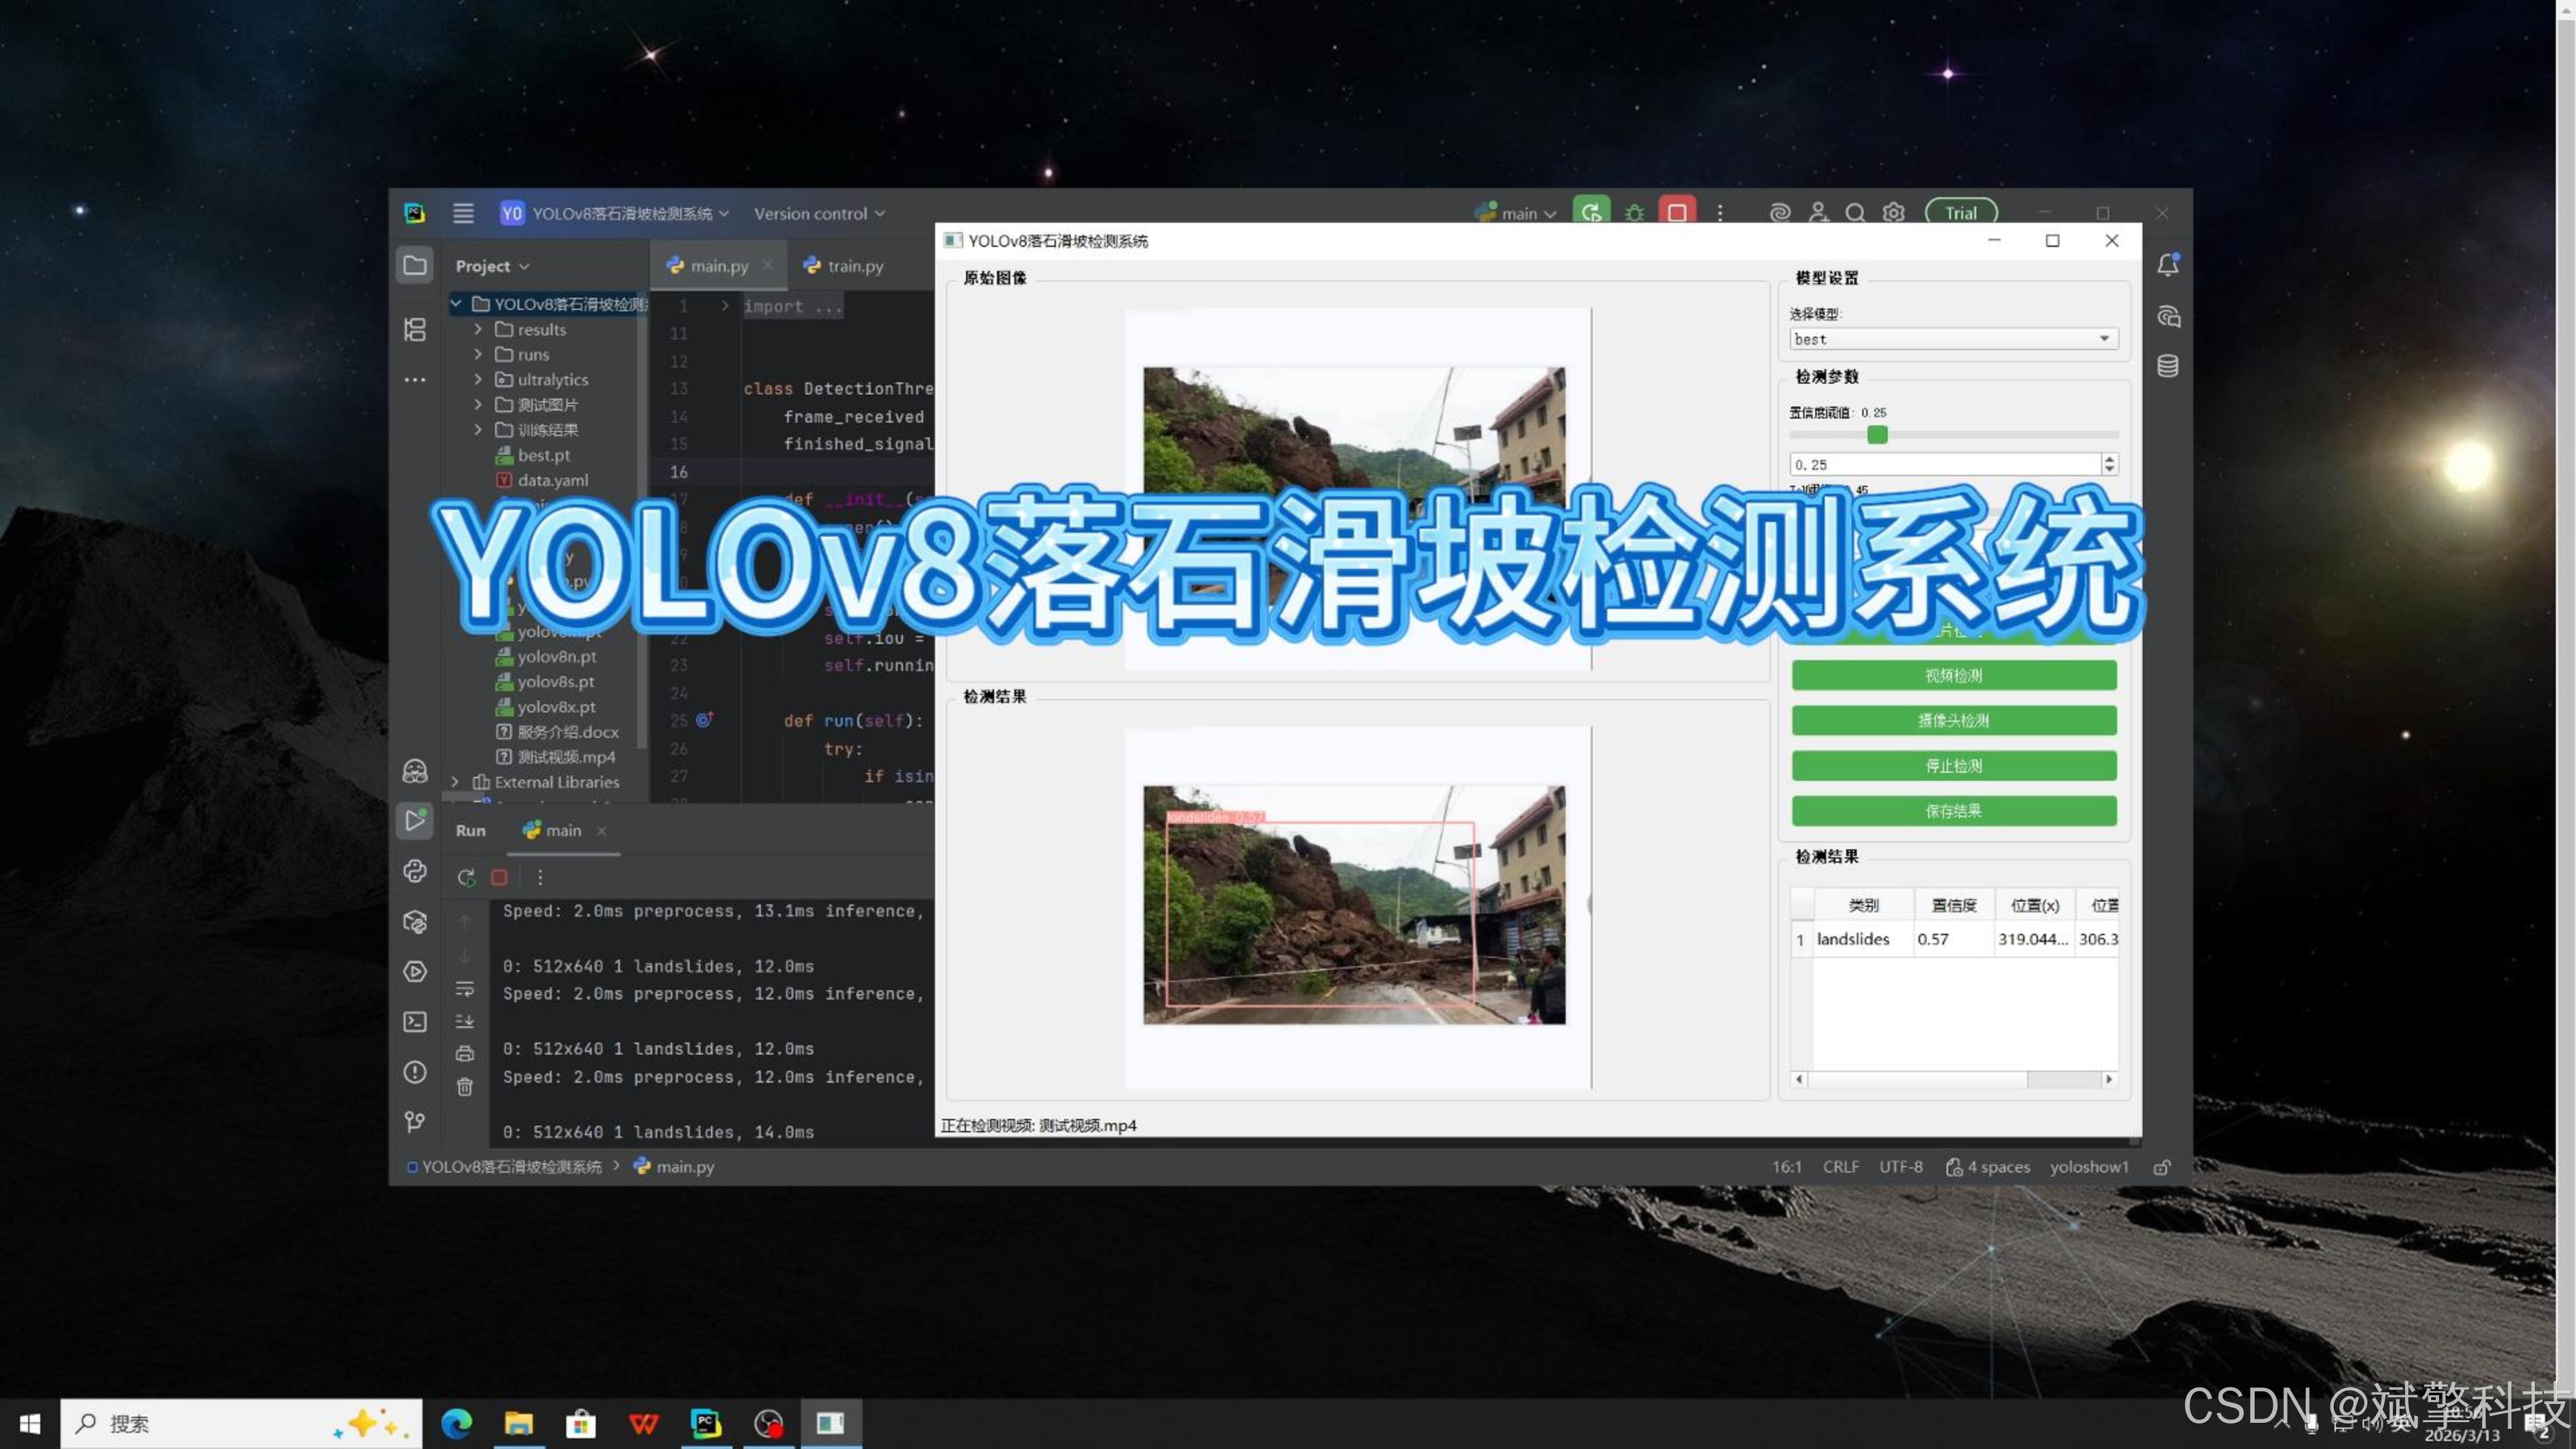Expand the ultralytics folder node
This screenshot has height=1449, width=2576.
(478, 379)
